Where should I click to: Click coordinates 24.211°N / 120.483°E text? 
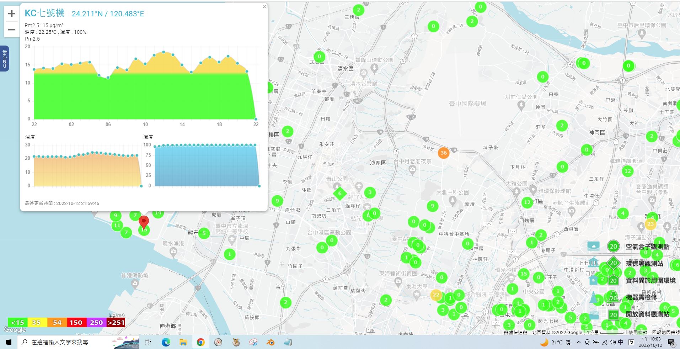108,14
